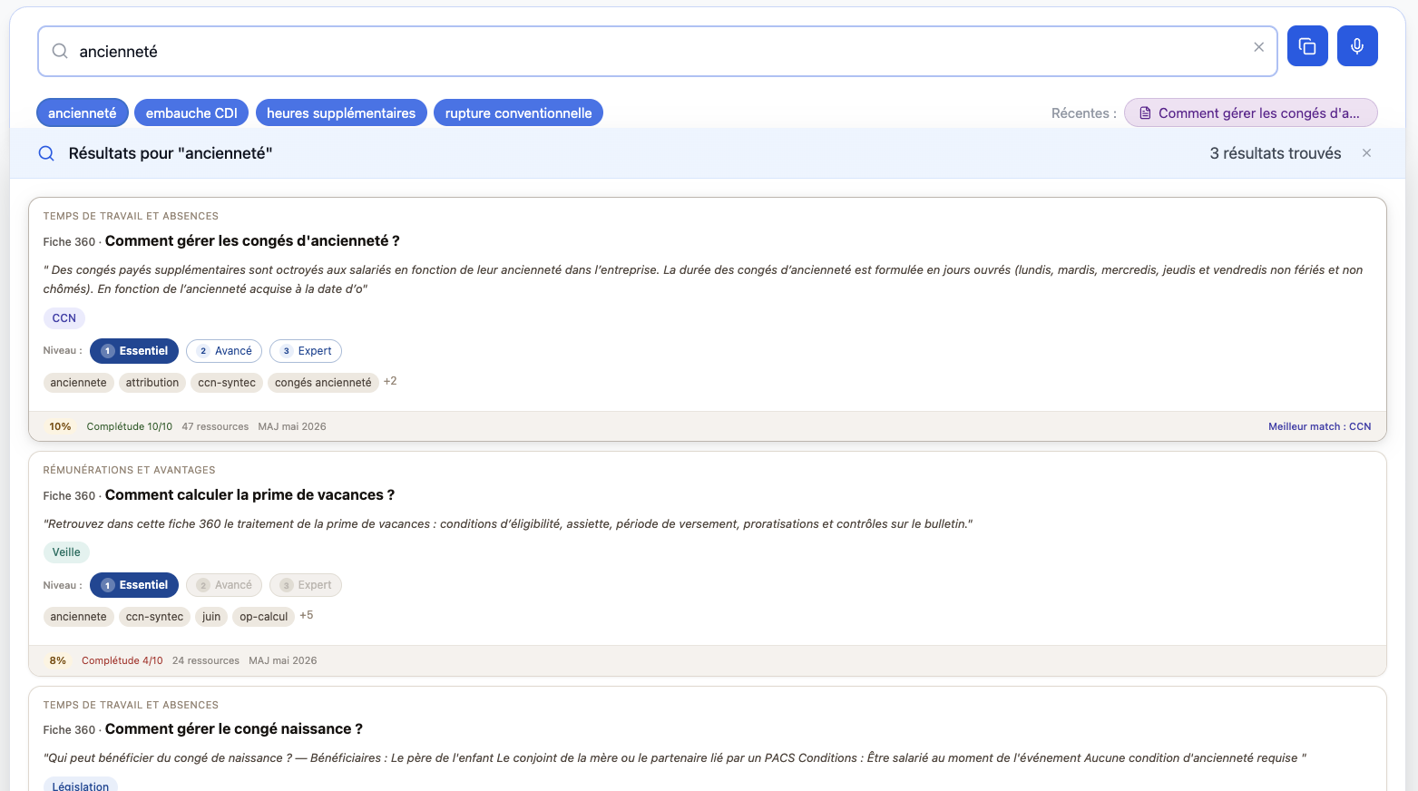Click the Législation badge on congé naissance card
This screenshot has width=1418, height=791.
(81, 786)
